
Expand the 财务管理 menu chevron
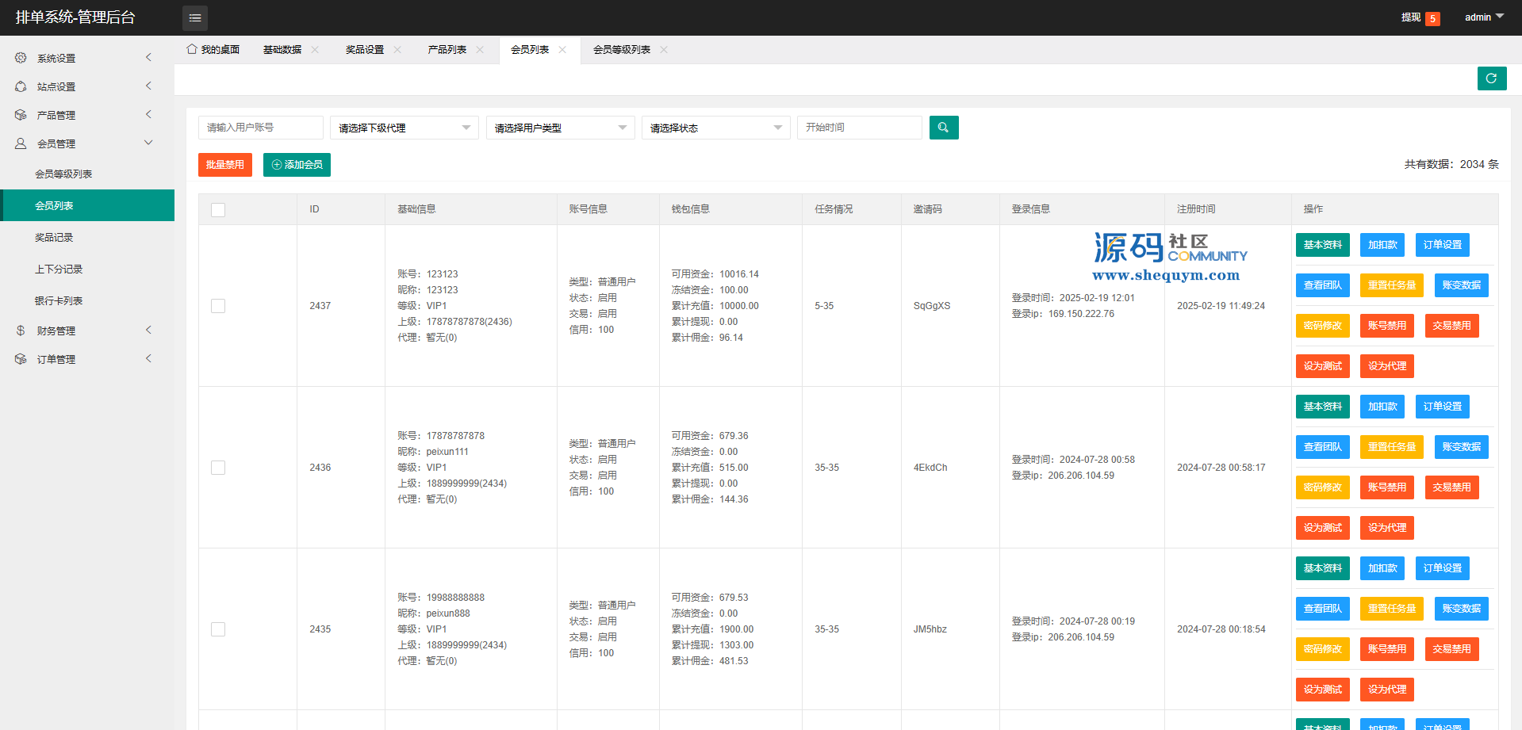click(x=148, y=330)
